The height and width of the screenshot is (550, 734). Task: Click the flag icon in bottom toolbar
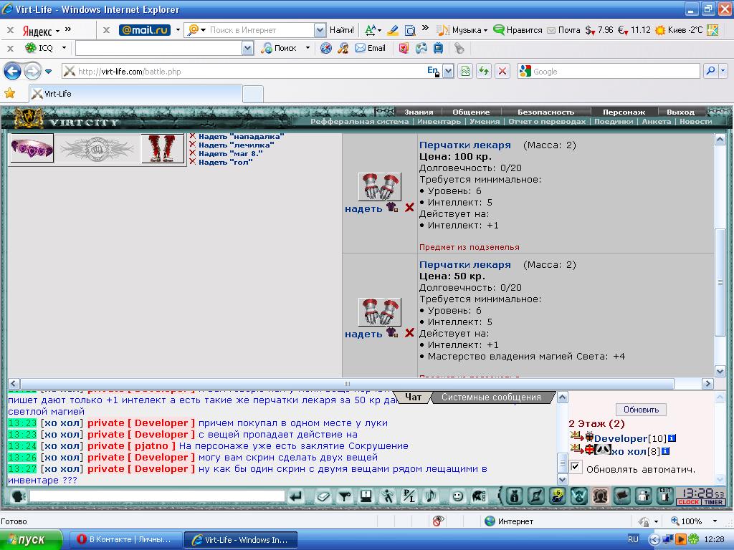pos(622,496)
